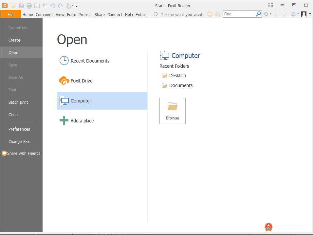The width and height of the screenshot is (313, 235).
Task: Click inside the Find text field
Action: 239,14
